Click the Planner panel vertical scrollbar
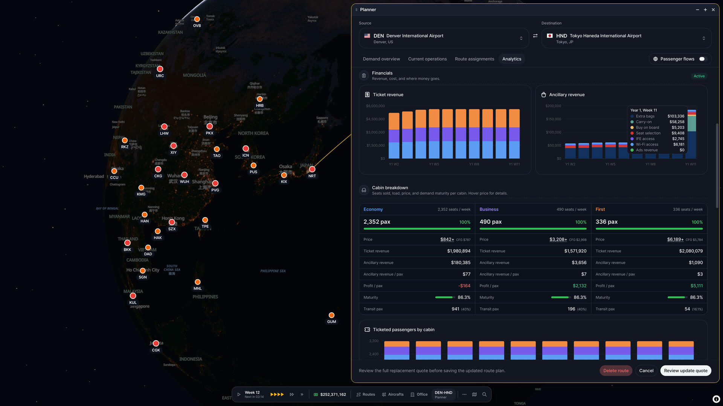 point(717,165)
